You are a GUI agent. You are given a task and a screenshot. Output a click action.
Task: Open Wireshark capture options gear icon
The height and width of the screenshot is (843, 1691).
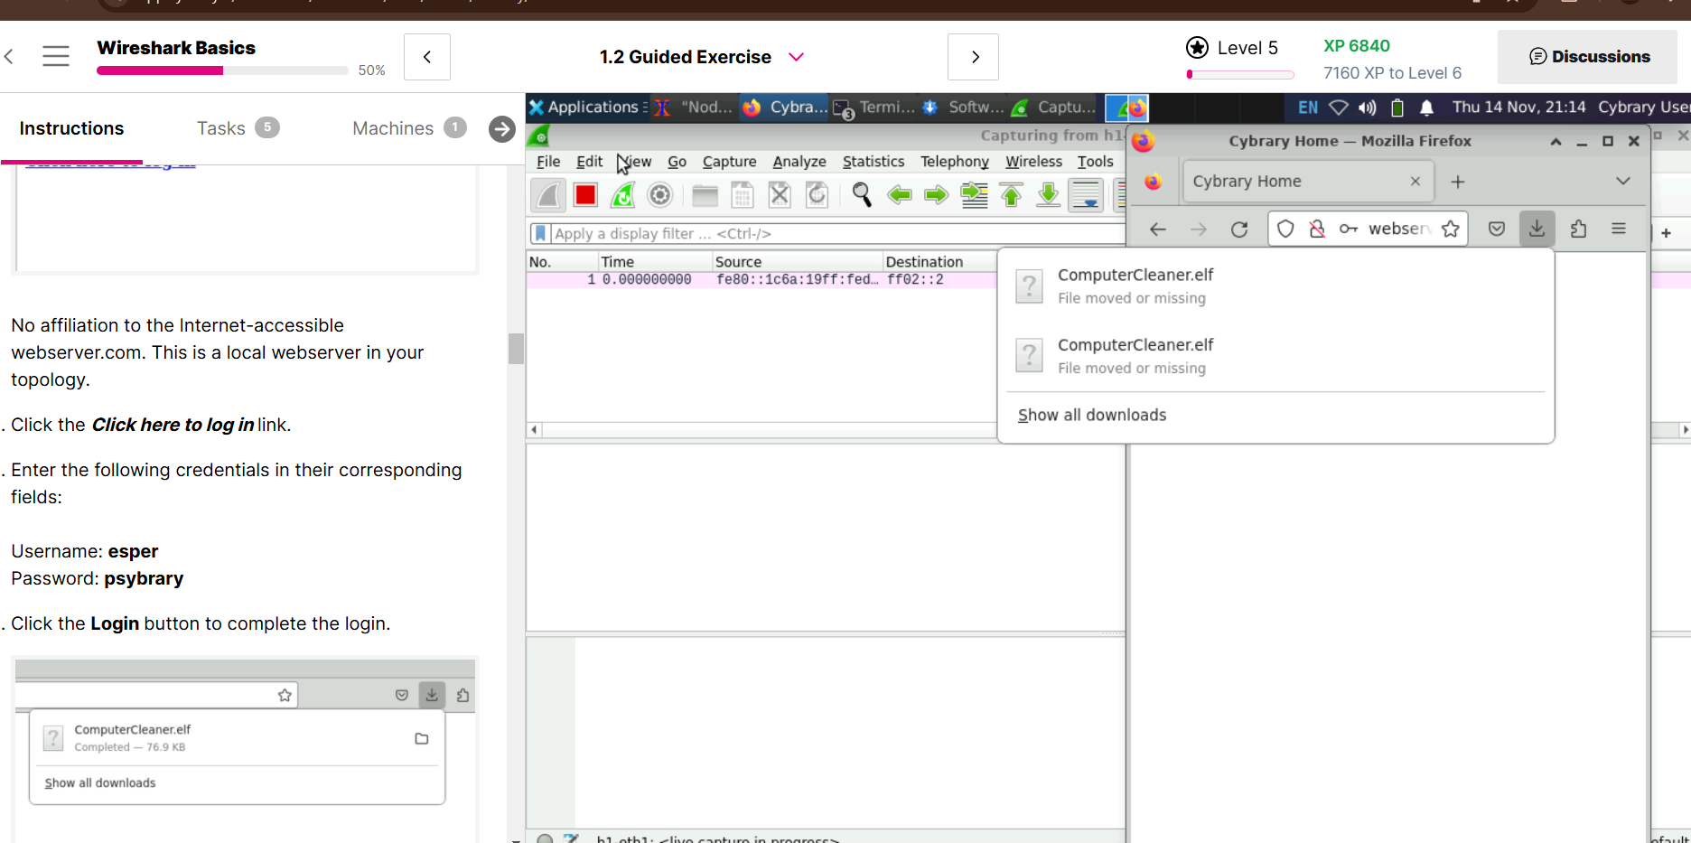coord(660,195)
